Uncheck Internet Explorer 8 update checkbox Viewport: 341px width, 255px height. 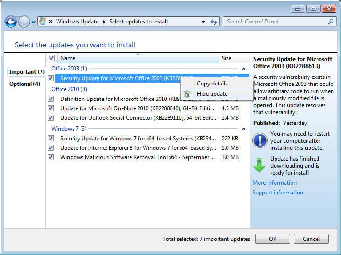[51, 148]
